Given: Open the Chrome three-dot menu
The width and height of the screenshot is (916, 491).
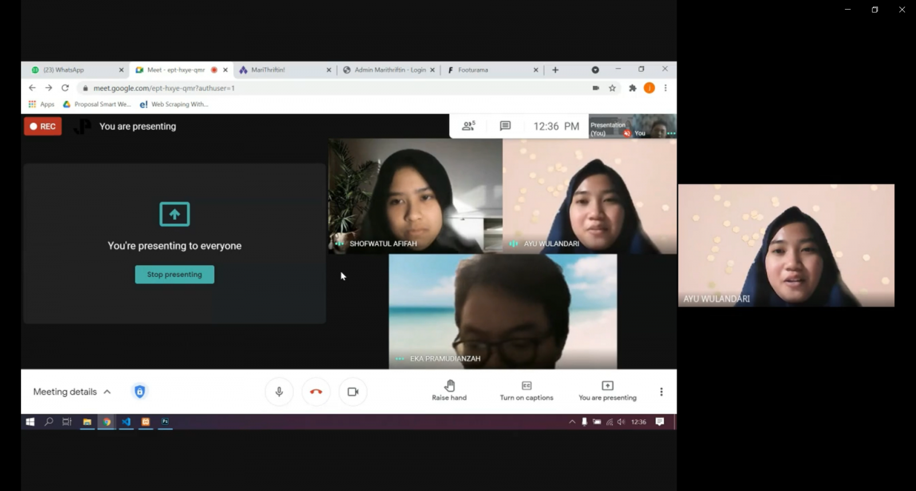Looking at the screenshot, I should (665, 88).
